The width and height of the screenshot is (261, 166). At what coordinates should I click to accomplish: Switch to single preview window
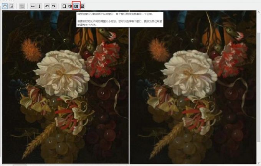click(x=64, y=7)
